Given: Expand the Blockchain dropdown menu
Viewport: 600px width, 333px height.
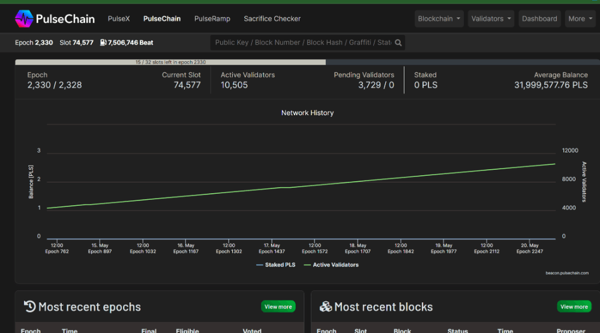Looking at the screenshot, I should pyautogui.click(x=439, y=19).
